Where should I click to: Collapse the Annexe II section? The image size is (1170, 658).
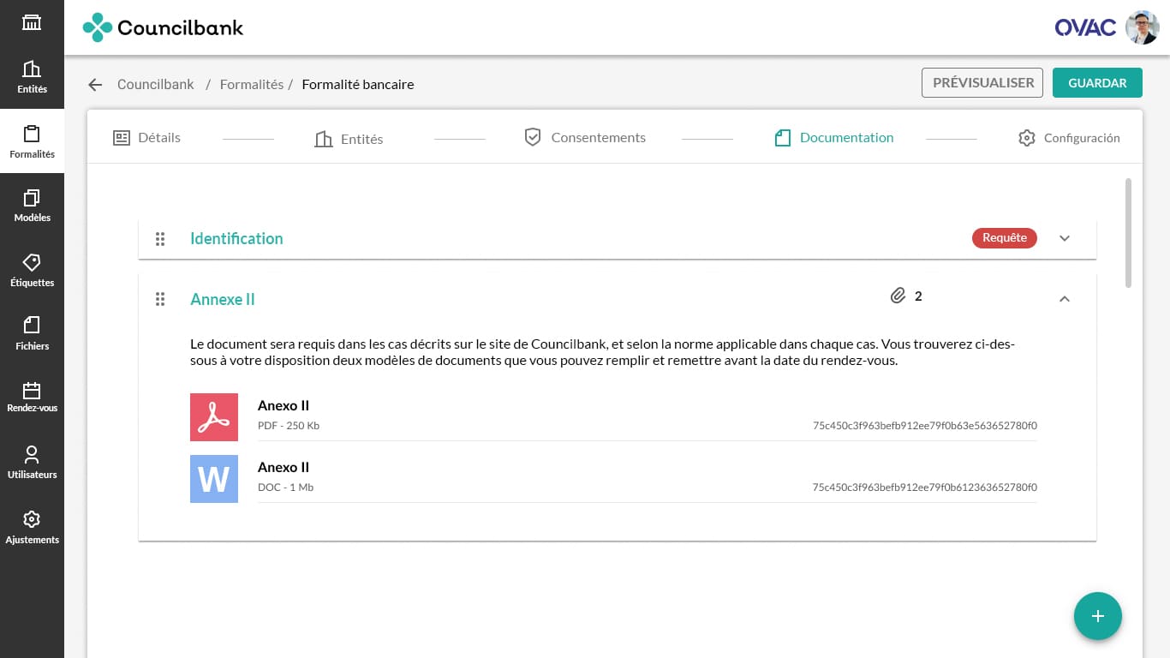[1065, 299]
